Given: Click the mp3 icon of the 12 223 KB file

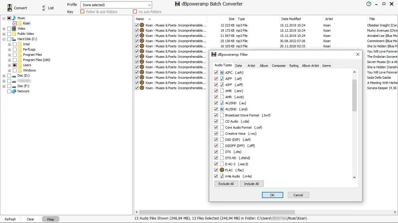Looking at the screenshot, I should point(142,25).
